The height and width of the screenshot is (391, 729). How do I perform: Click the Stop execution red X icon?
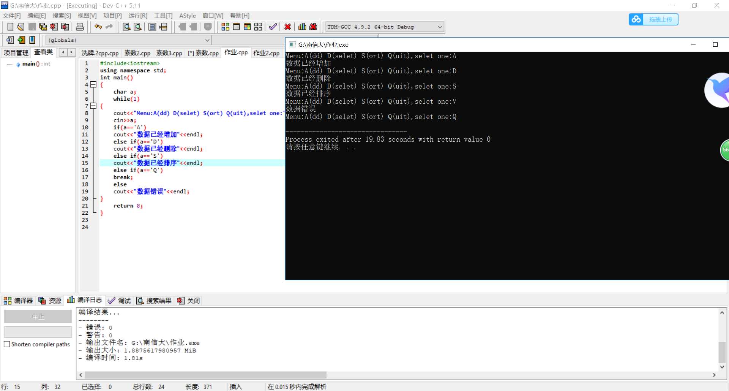[288, 27]
